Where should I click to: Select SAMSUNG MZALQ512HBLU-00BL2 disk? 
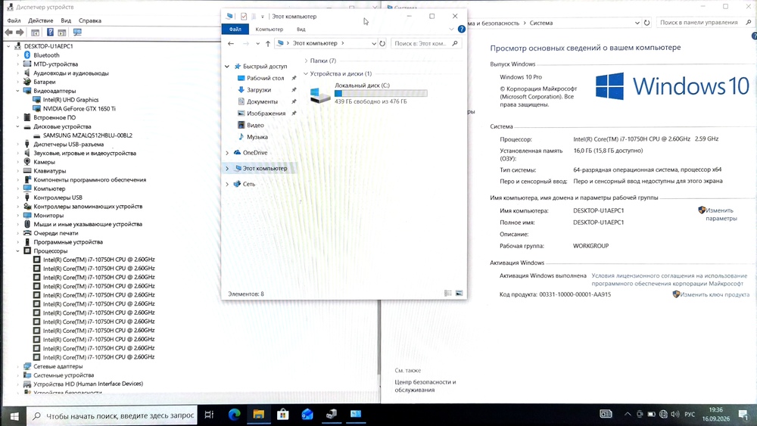click(x=87, y=135)
